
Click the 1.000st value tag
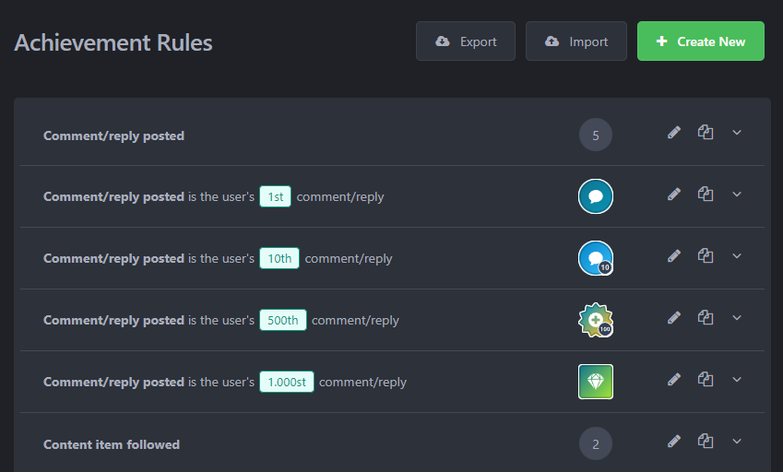(x=287, y=383)
